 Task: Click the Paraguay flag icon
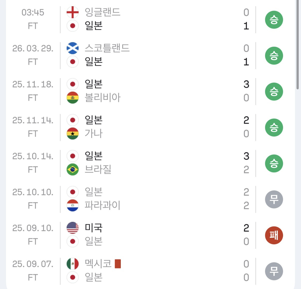73,205
